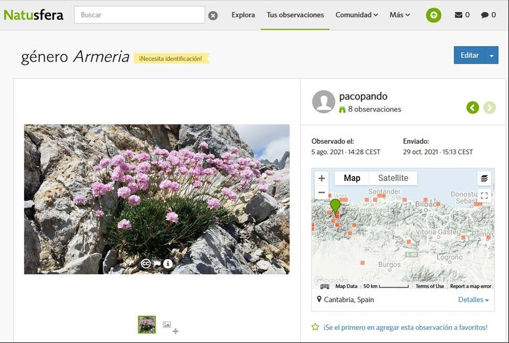This screenshot has height=343, width=509.
Task: Expand the Comunidad menu
Action: coord(356,15)
